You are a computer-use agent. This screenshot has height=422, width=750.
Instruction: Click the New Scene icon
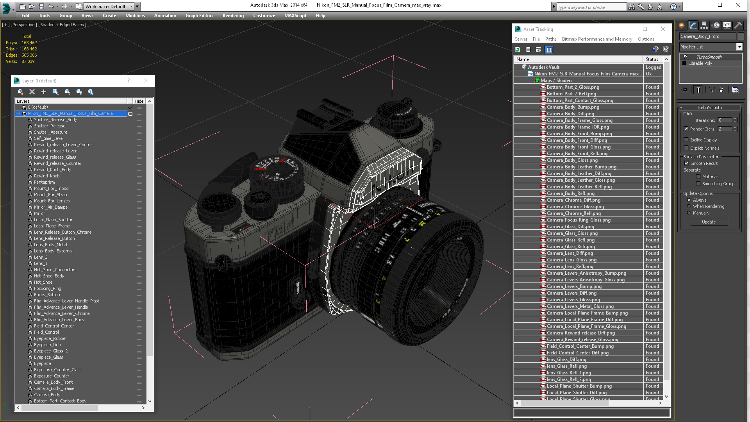coord(22,6)
